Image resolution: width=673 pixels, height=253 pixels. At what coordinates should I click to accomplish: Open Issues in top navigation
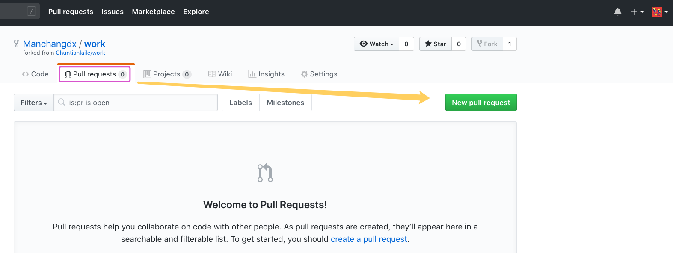[x=113, y=12]
